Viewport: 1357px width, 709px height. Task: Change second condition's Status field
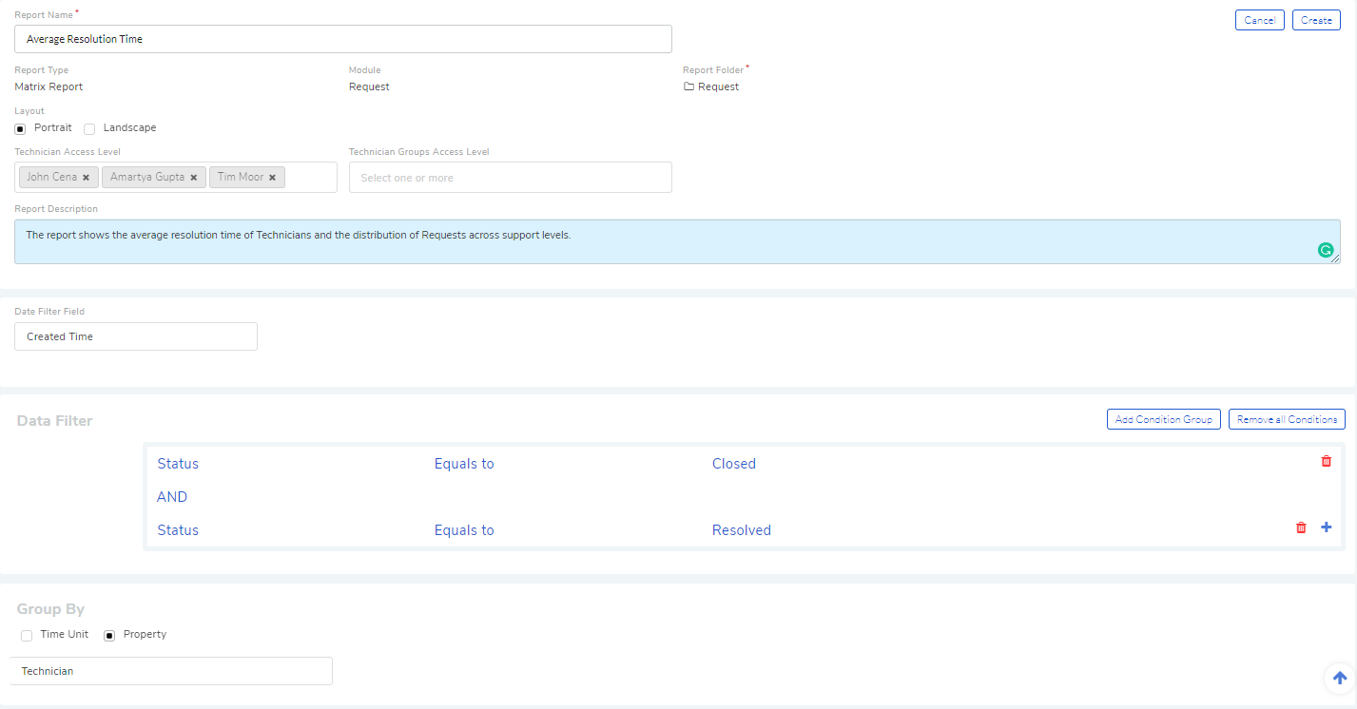click(x=178, y=530)
